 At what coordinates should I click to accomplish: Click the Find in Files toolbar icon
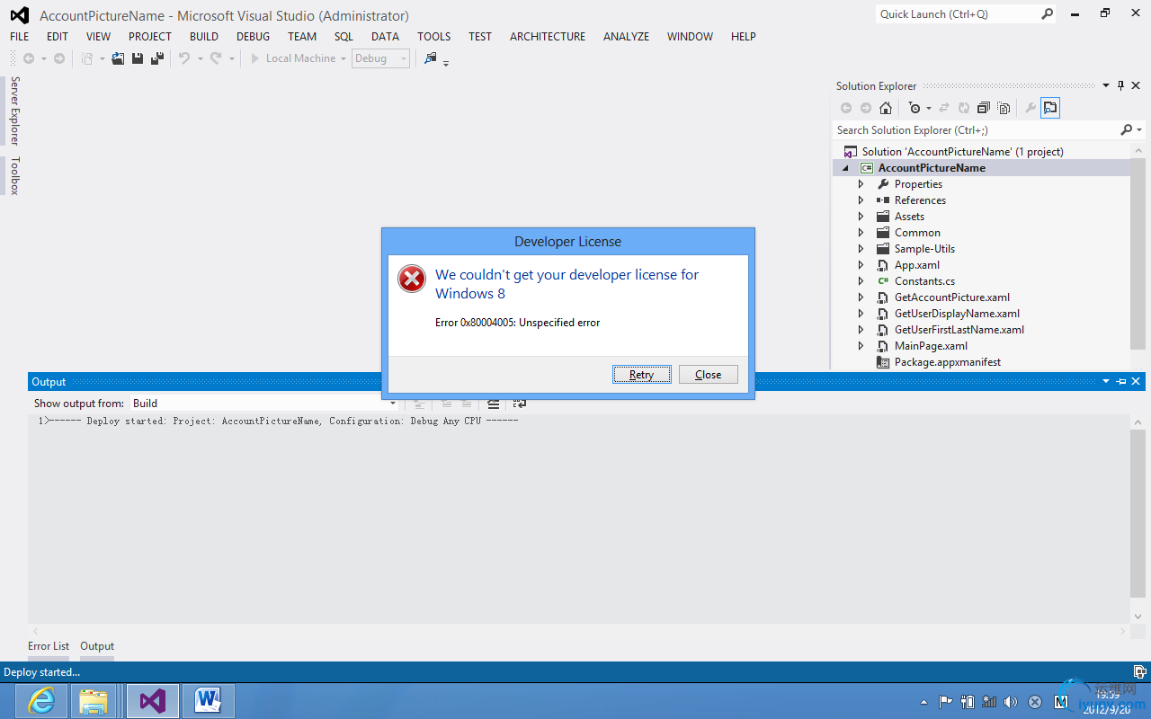431,58
